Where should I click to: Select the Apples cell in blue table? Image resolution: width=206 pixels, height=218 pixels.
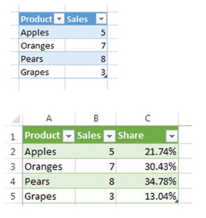(42, 32)
